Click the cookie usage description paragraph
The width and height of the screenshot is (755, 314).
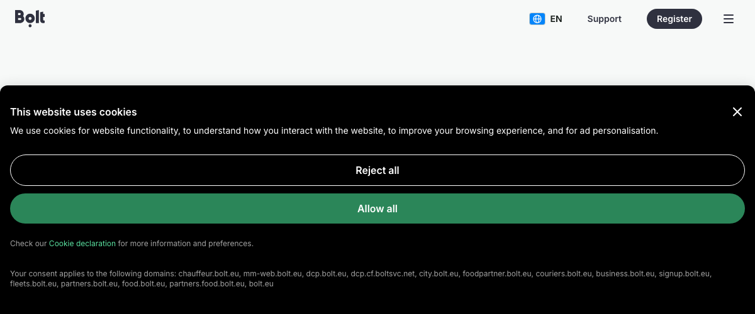pos(333,131)
